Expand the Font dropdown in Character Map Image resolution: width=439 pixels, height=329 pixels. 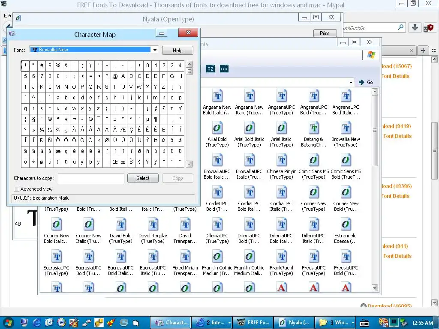(155, 50)
